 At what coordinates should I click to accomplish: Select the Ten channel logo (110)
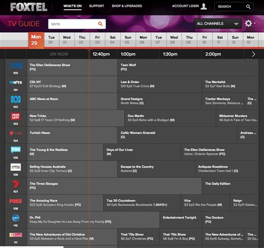16,218
